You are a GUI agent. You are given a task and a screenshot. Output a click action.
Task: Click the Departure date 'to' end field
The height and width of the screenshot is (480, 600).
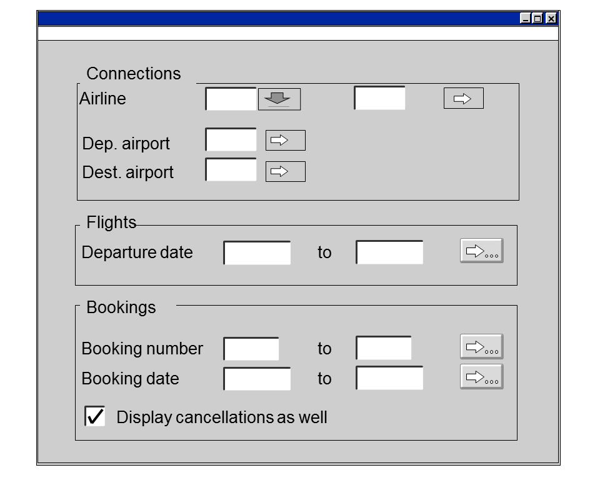pos(389,253)
